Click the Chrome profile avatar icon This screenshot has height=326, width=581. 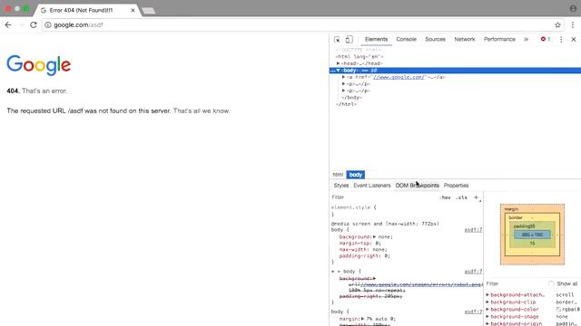(573, 8)
